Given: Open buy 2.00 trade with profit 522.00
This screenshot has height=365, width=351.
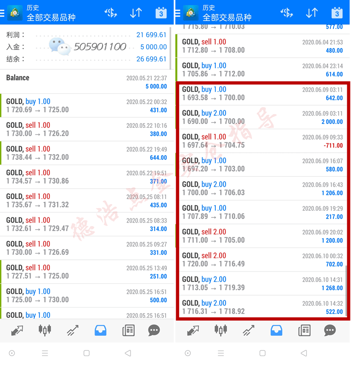Looking at the screenshot, I should (262, 307).
